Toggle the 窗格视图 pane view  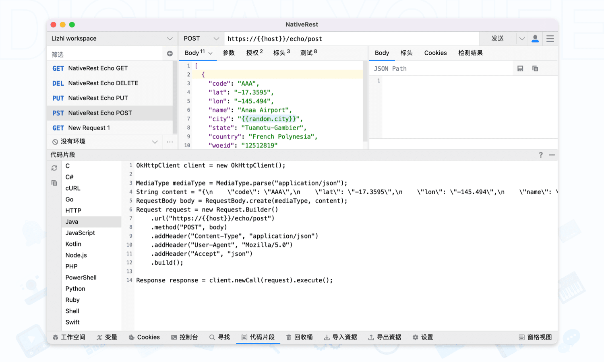click(x=535, y=337)
